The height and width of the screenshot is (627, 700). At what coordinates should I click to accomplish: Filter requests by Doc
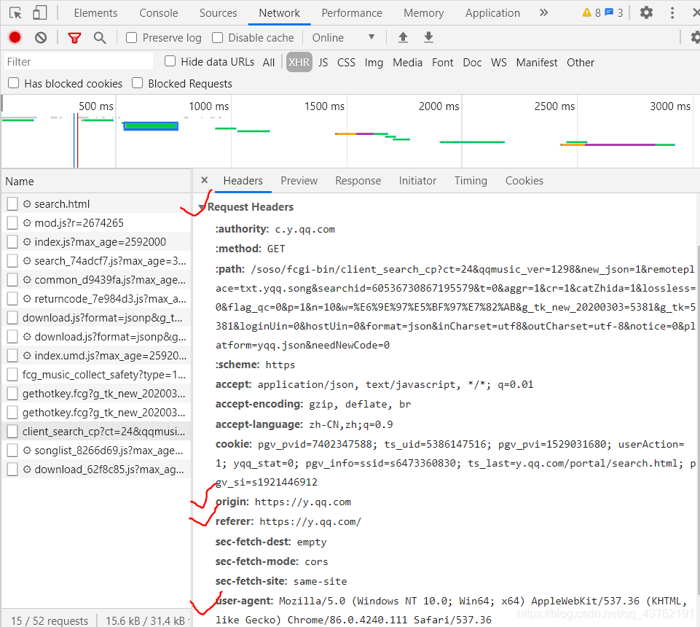[472, 63]
